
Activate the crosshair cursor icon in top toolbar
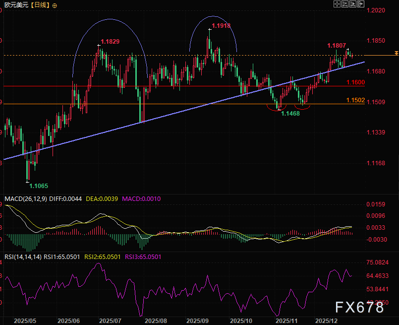pos(337,4)
